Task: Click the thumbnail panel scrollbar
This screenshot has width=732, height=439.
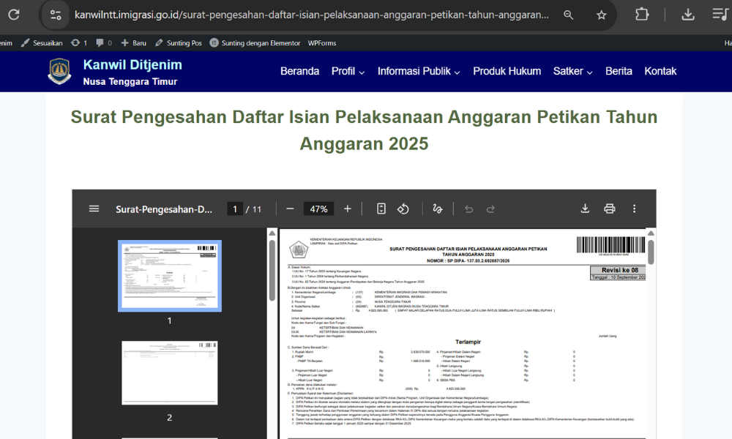Action: click(x=272, y=271)
